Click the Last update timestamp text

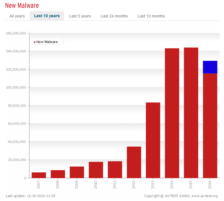point(31,196)
